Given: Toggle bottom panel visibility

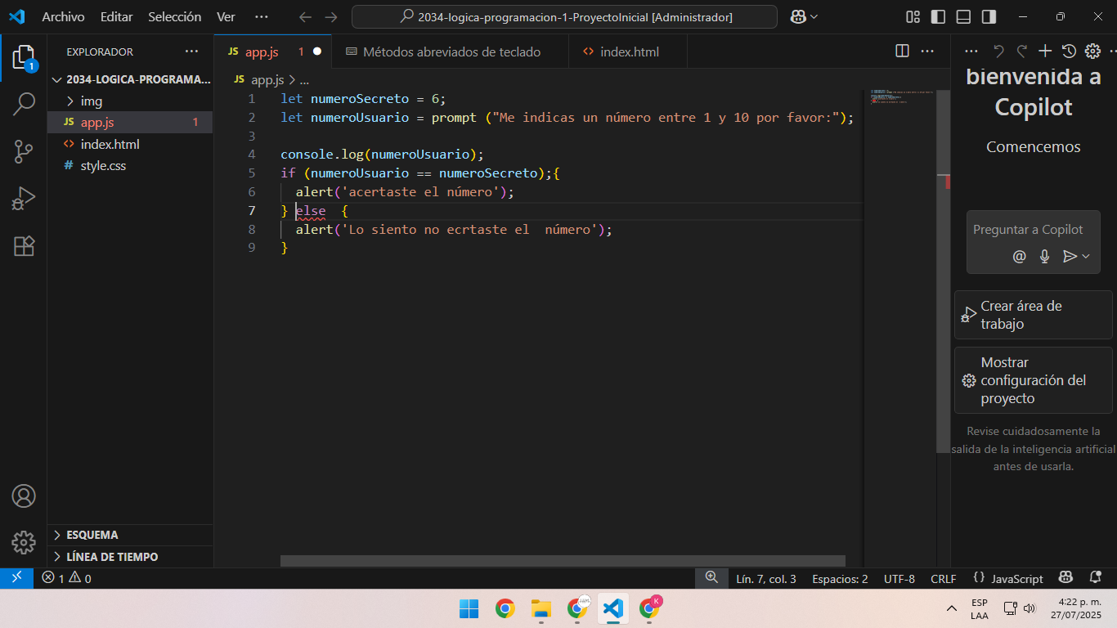Looking at the screenshot, I should pyautogui.click(x=963, y=16).
